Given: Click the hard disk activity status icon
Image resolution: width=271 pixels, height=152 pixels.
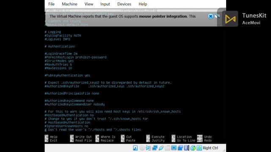Looking at the screenshot, I should [x=135, y=148].
